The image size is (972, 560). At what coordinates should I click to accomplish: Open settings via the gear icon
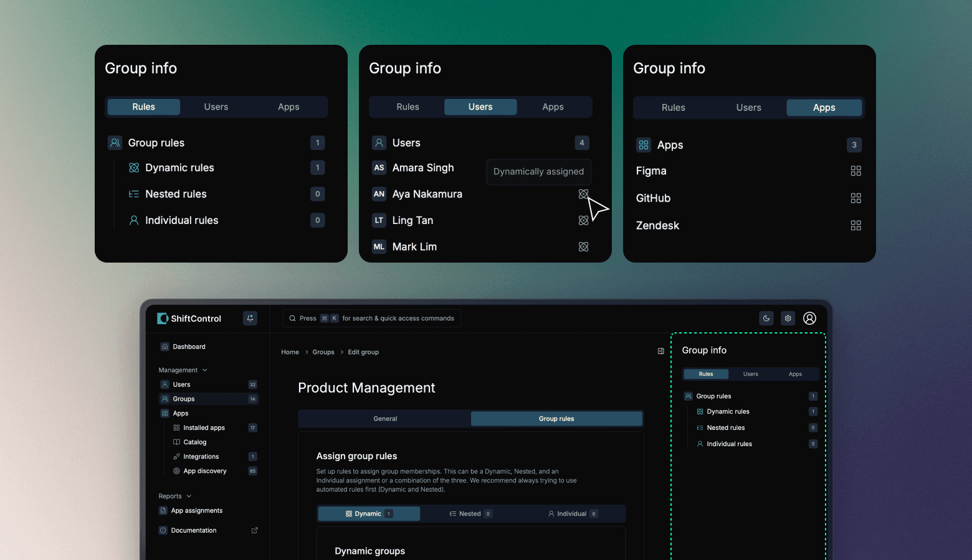pos(788,319)
